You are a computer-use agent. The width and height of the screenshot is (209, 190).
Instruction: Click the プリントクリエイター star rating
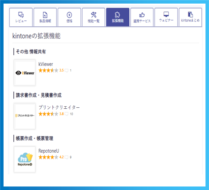coord(48,114)
